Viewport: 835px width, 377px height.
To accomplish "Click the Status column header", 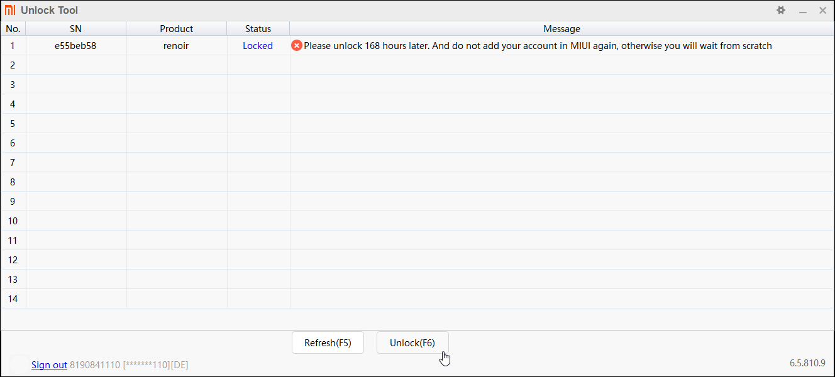I will click(258, 29).
